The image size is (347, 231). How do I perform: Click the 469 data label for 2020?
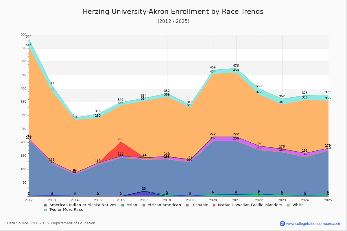[x=213, y=68]
